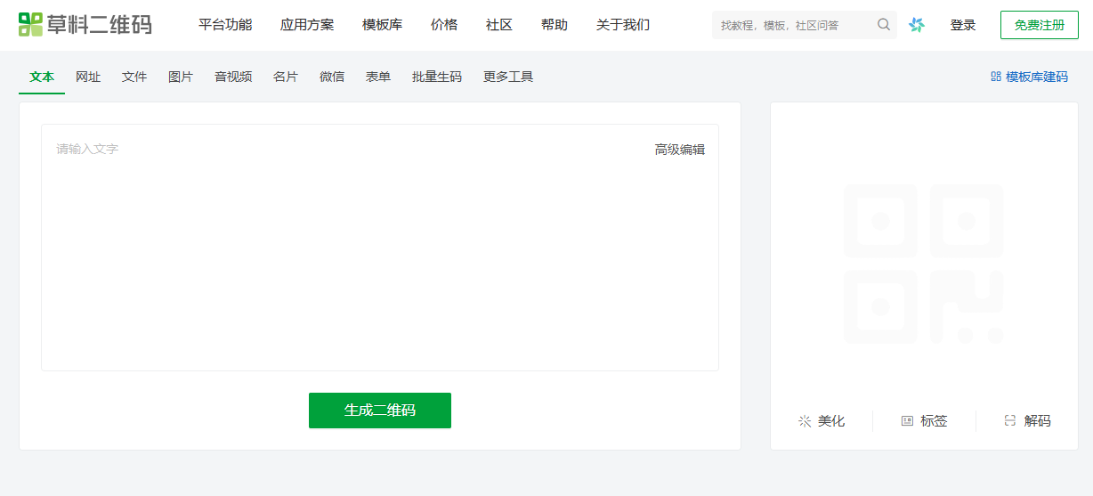
Task: Expand the 应用方案 navigation menu
Action: tap(307, 25)
